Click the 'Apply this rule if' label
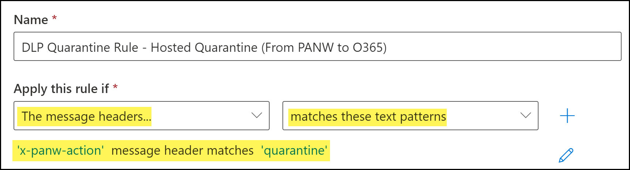630x170 pixels. pos(61,89)
